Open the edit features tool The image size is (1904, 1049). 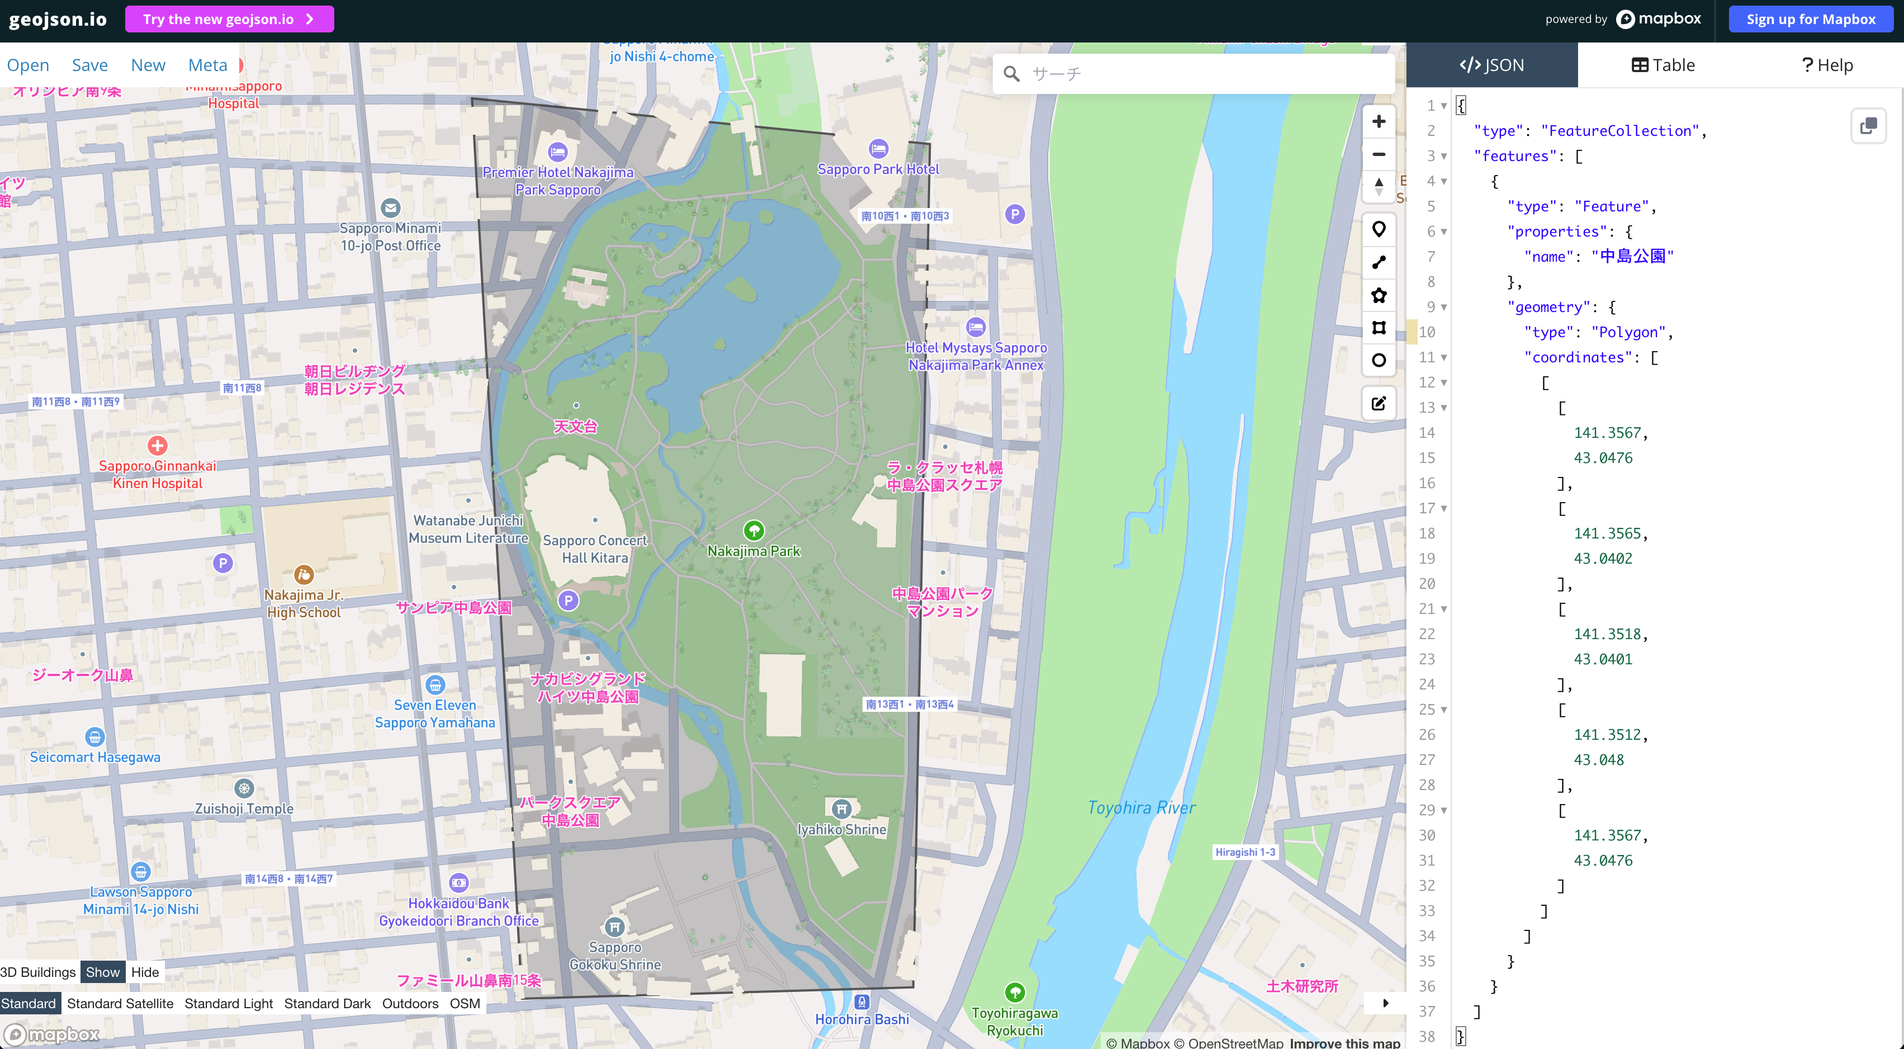point(1379,403)
